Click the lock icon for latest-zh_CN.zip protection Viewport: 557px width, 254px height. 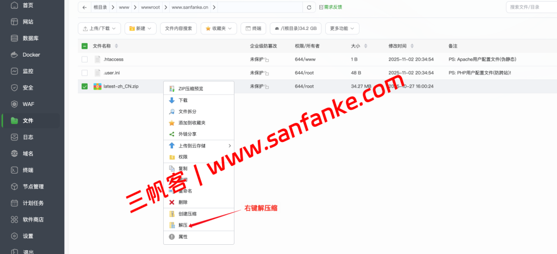pyautogui.click(x=267, y=87)
